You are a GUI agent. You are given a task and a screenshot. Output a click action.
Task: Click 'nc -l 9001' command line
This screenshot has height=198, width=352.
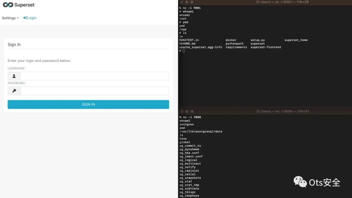pos(192,8)
